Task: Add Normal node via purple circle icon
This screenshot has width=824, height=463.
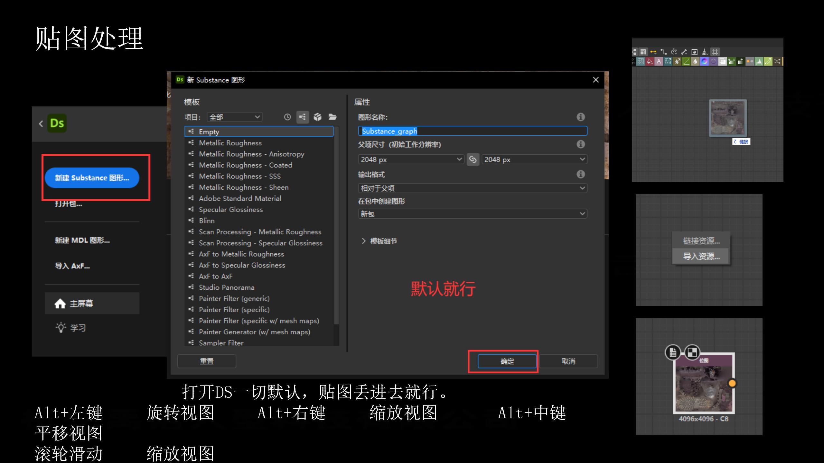Action: tap(714, 61)
